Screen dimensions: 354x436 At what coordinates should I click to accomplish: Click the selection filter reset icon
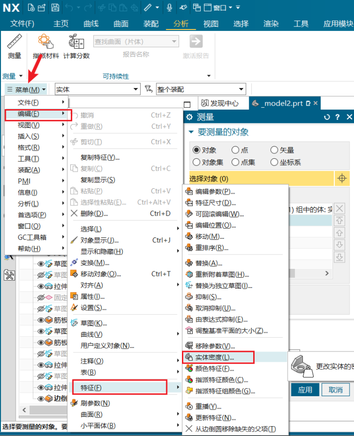coord(149,89)
